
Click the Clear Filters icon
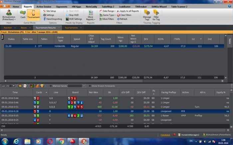(x=118, y=15)
